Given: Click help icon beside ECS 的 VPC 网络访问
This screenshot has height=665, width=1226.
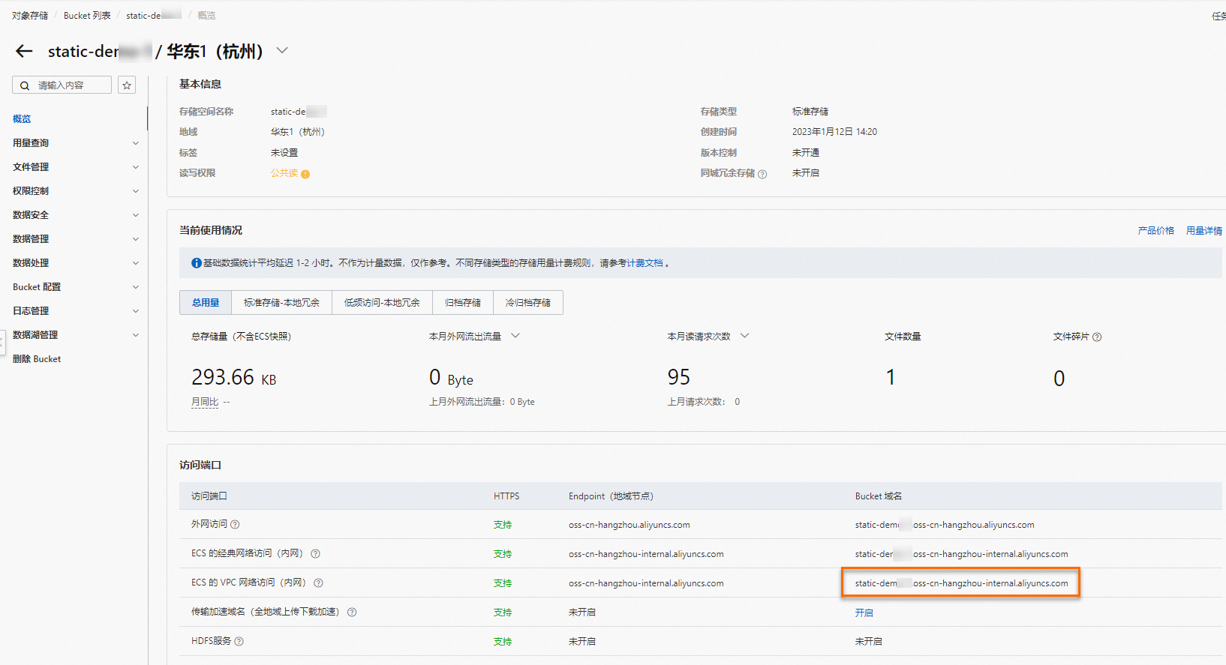Looking at the screenshot, I should click(318, 583).
